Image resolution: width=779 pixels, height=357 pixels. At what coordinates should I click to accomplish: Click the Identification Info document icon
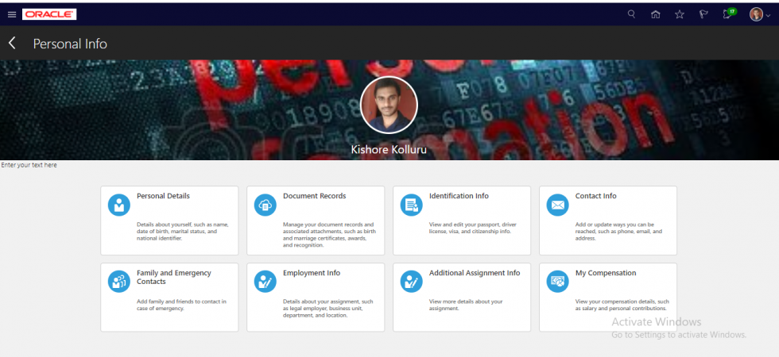coord(412,205)
